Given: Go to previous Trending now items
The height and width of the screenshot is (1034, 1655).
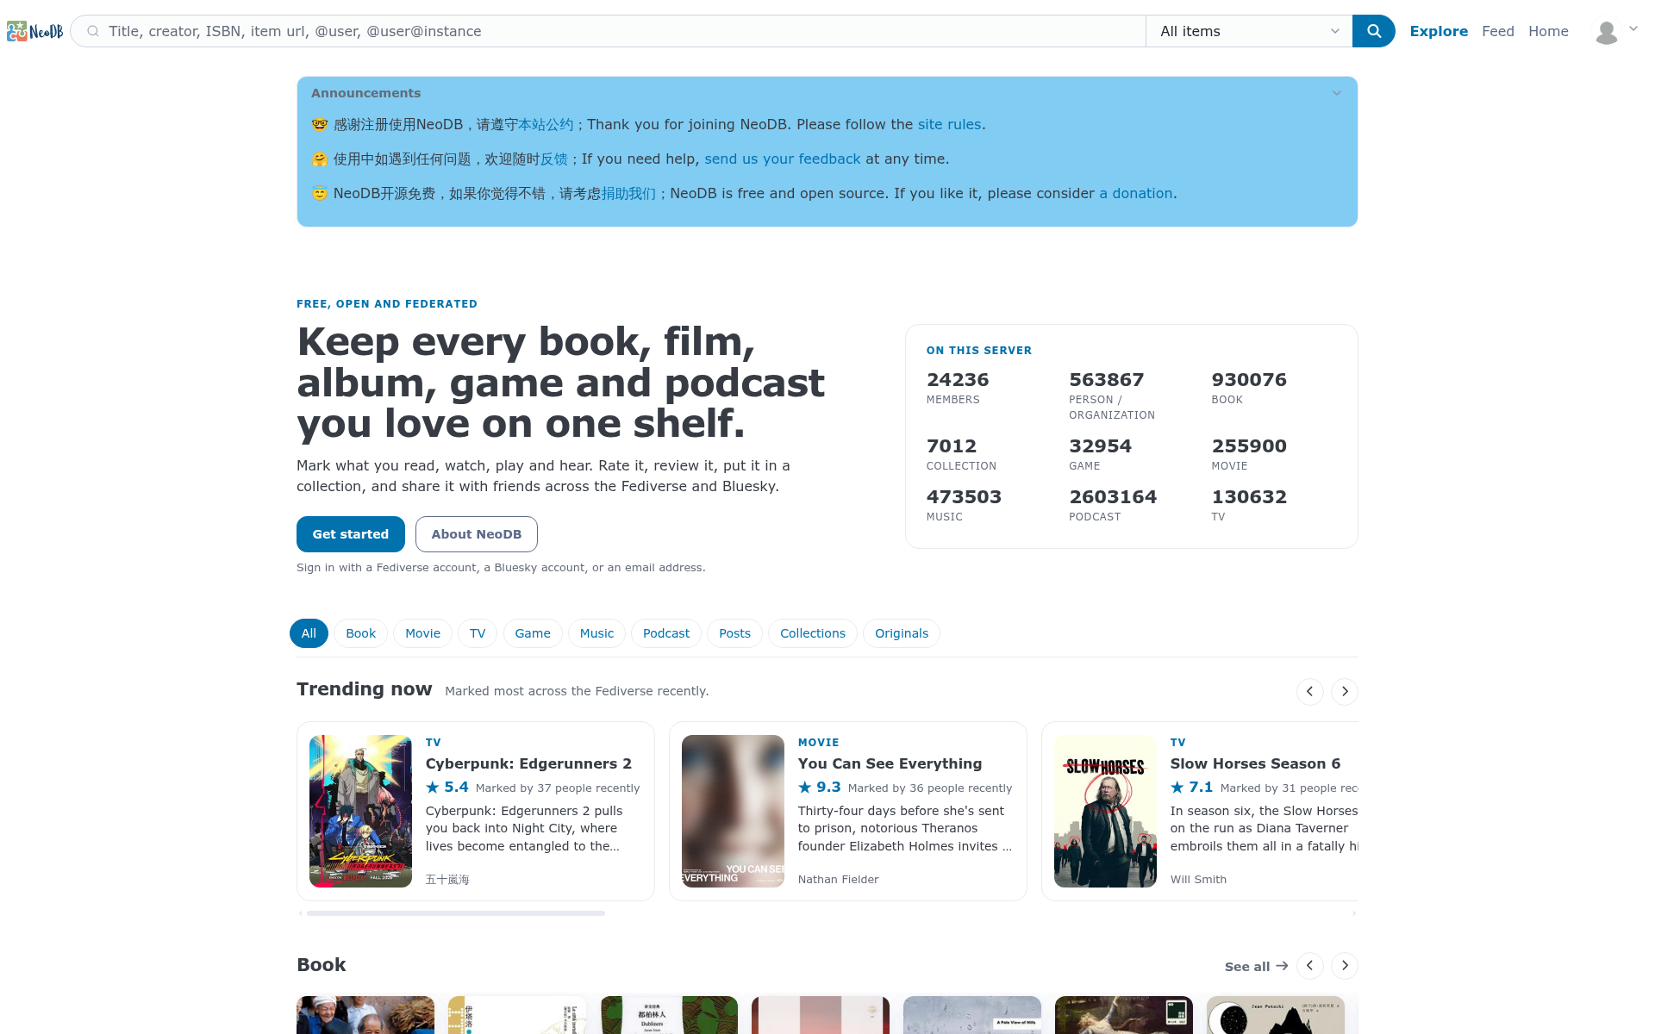Looking at the screenshot, I should coord(1310,691).
